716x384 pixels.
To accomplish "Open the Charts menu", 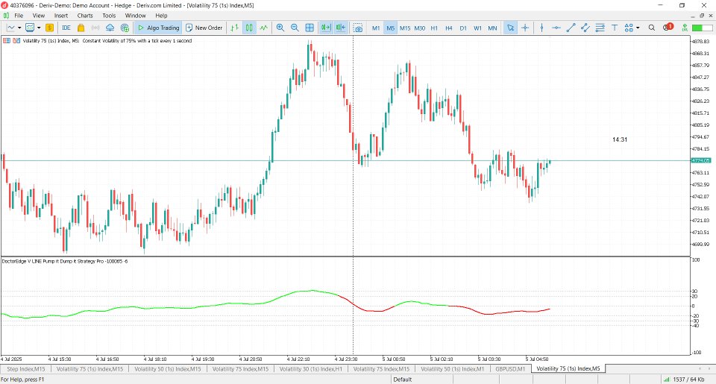I will coord(85,16).
